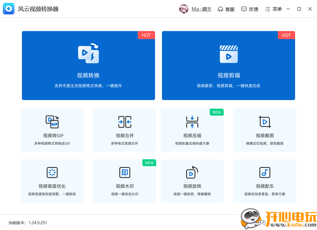
Task: Open the 反馈 feedback panel
Action: point(250,9)
